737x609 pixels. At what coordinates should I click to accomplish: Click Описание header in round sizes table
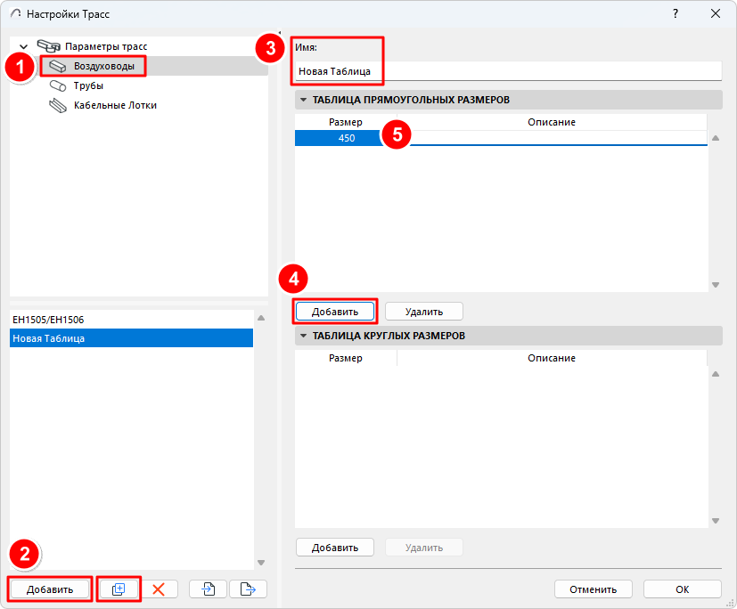(x=552, y=358)
